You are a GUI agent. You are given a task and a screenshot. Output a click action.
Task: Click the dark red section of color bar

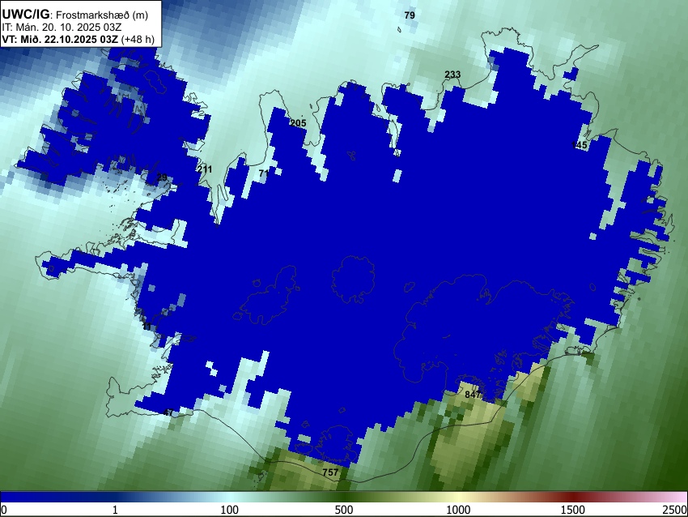[573, 498]
